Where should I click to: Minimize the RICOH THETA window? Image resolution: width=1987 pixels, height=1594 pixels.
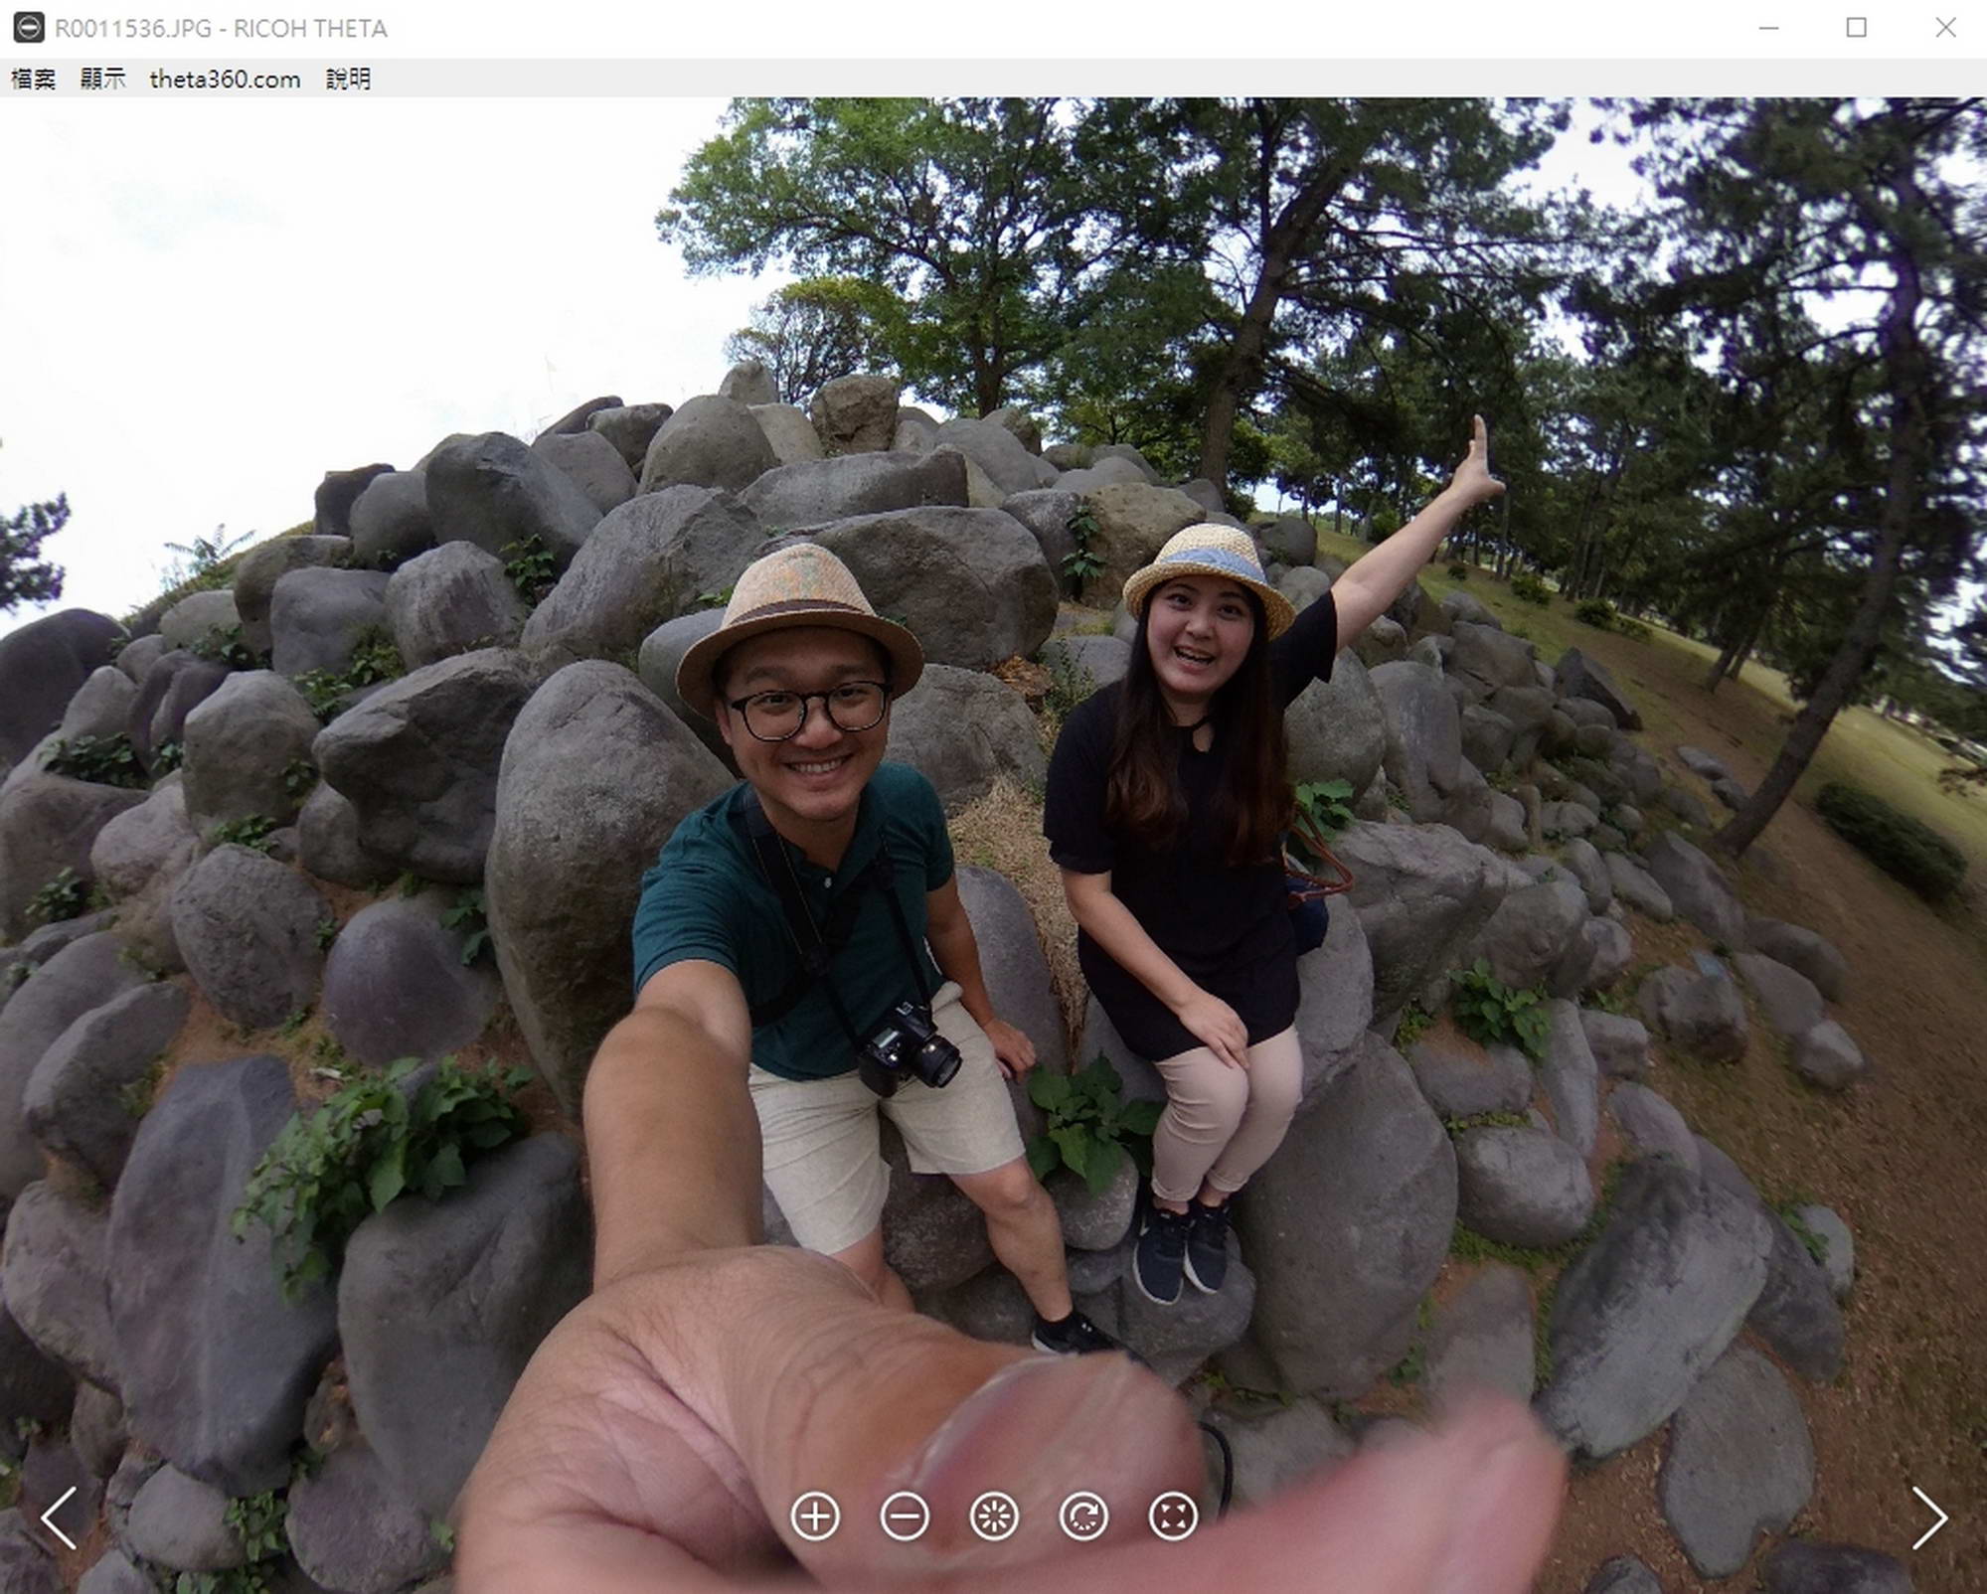[1768, 28]
